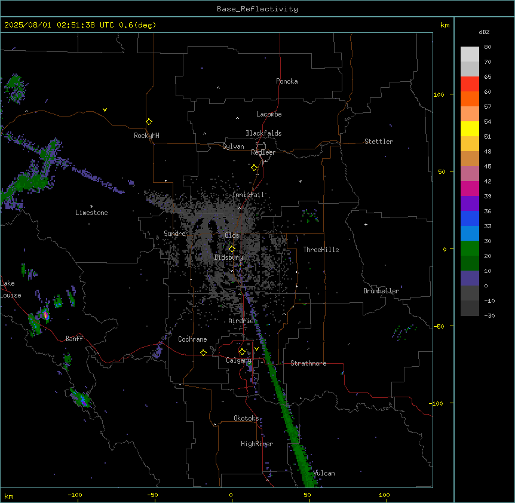
Task: Click the -100 tick on right vertical axis
Action: (437, 403)
